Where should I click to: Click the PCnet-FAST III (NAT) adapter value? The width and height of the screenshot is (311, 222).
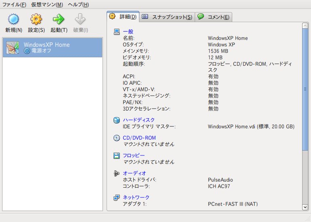point(233,204)
